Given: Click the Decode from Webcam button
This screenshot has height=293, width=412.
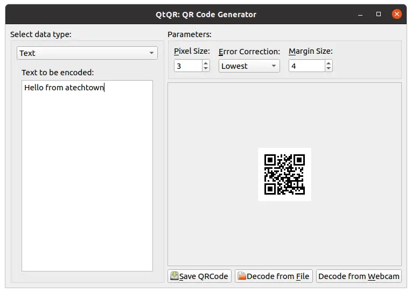Looking at the screenshot, I should (359, 276).
